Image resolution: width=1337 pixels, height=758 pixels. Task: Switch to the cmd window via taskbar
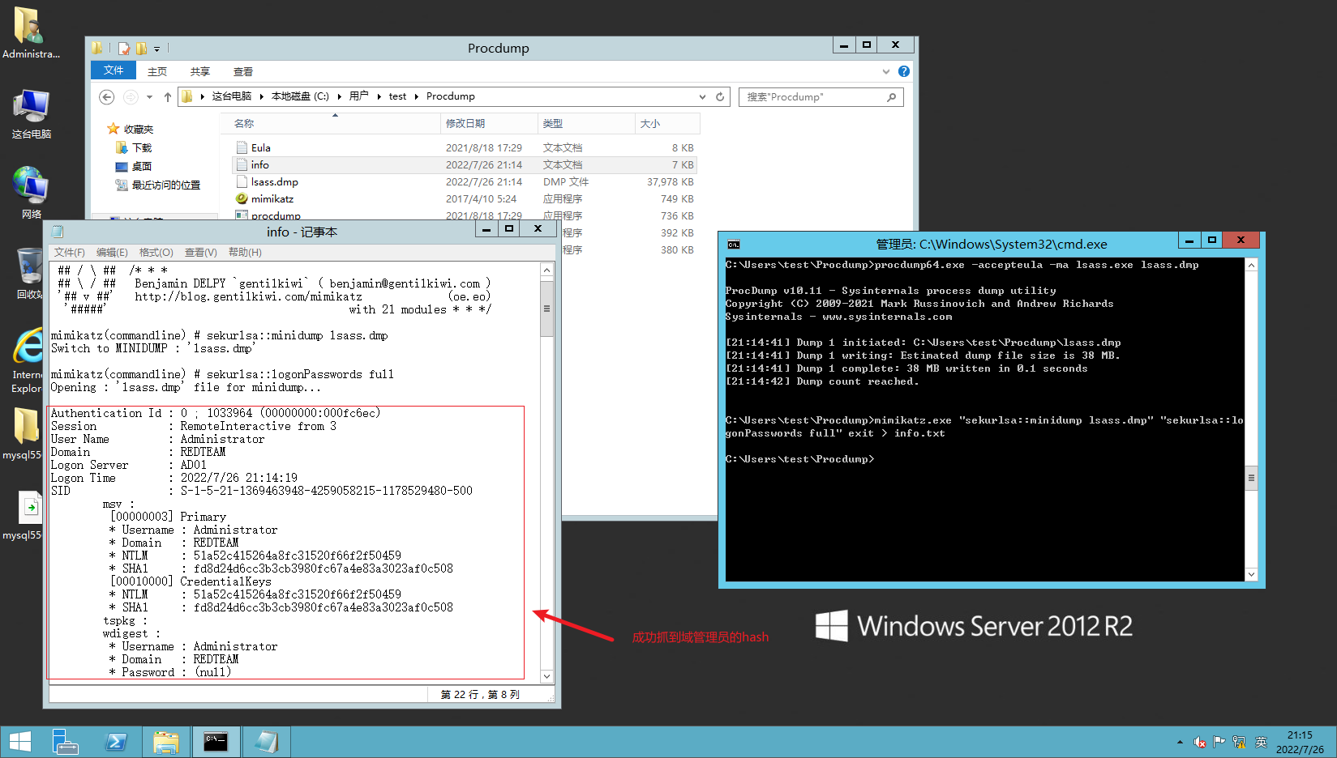point(216,741)
